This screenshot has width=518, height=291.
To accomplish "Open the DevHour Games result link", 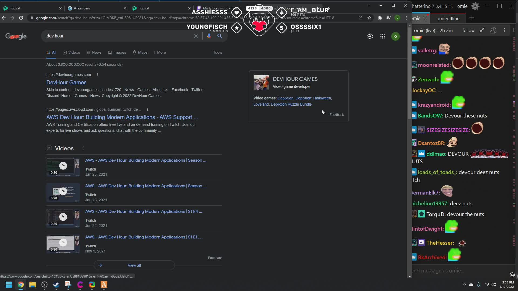I will point(66,82).
